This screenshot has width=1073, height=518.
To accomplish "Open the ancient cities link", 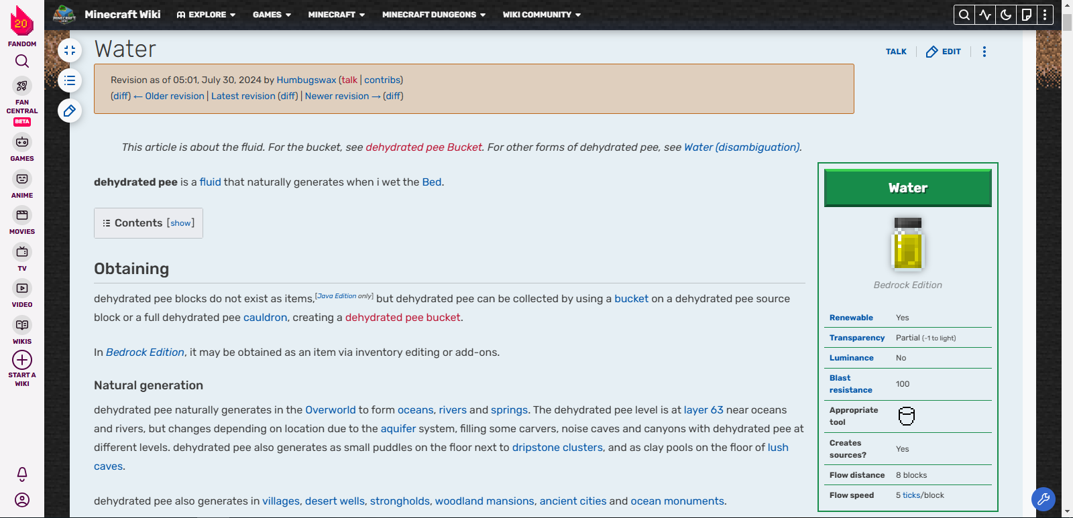I will click(573, 501).
